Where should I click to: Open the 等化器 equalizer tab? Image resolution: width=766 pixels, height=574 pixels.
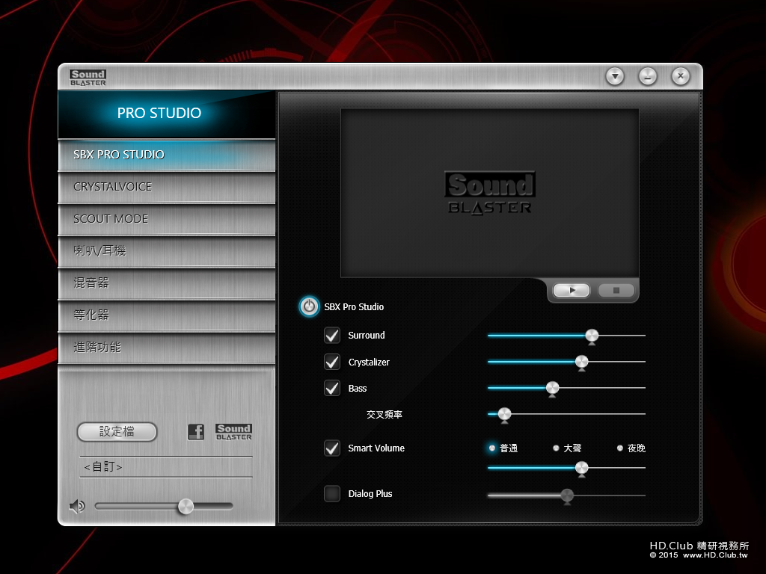[167, 315]
